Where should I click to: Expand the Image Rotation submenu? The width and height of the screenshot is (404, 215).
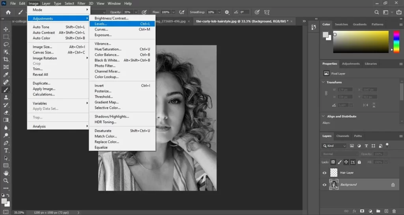[59, 58]
